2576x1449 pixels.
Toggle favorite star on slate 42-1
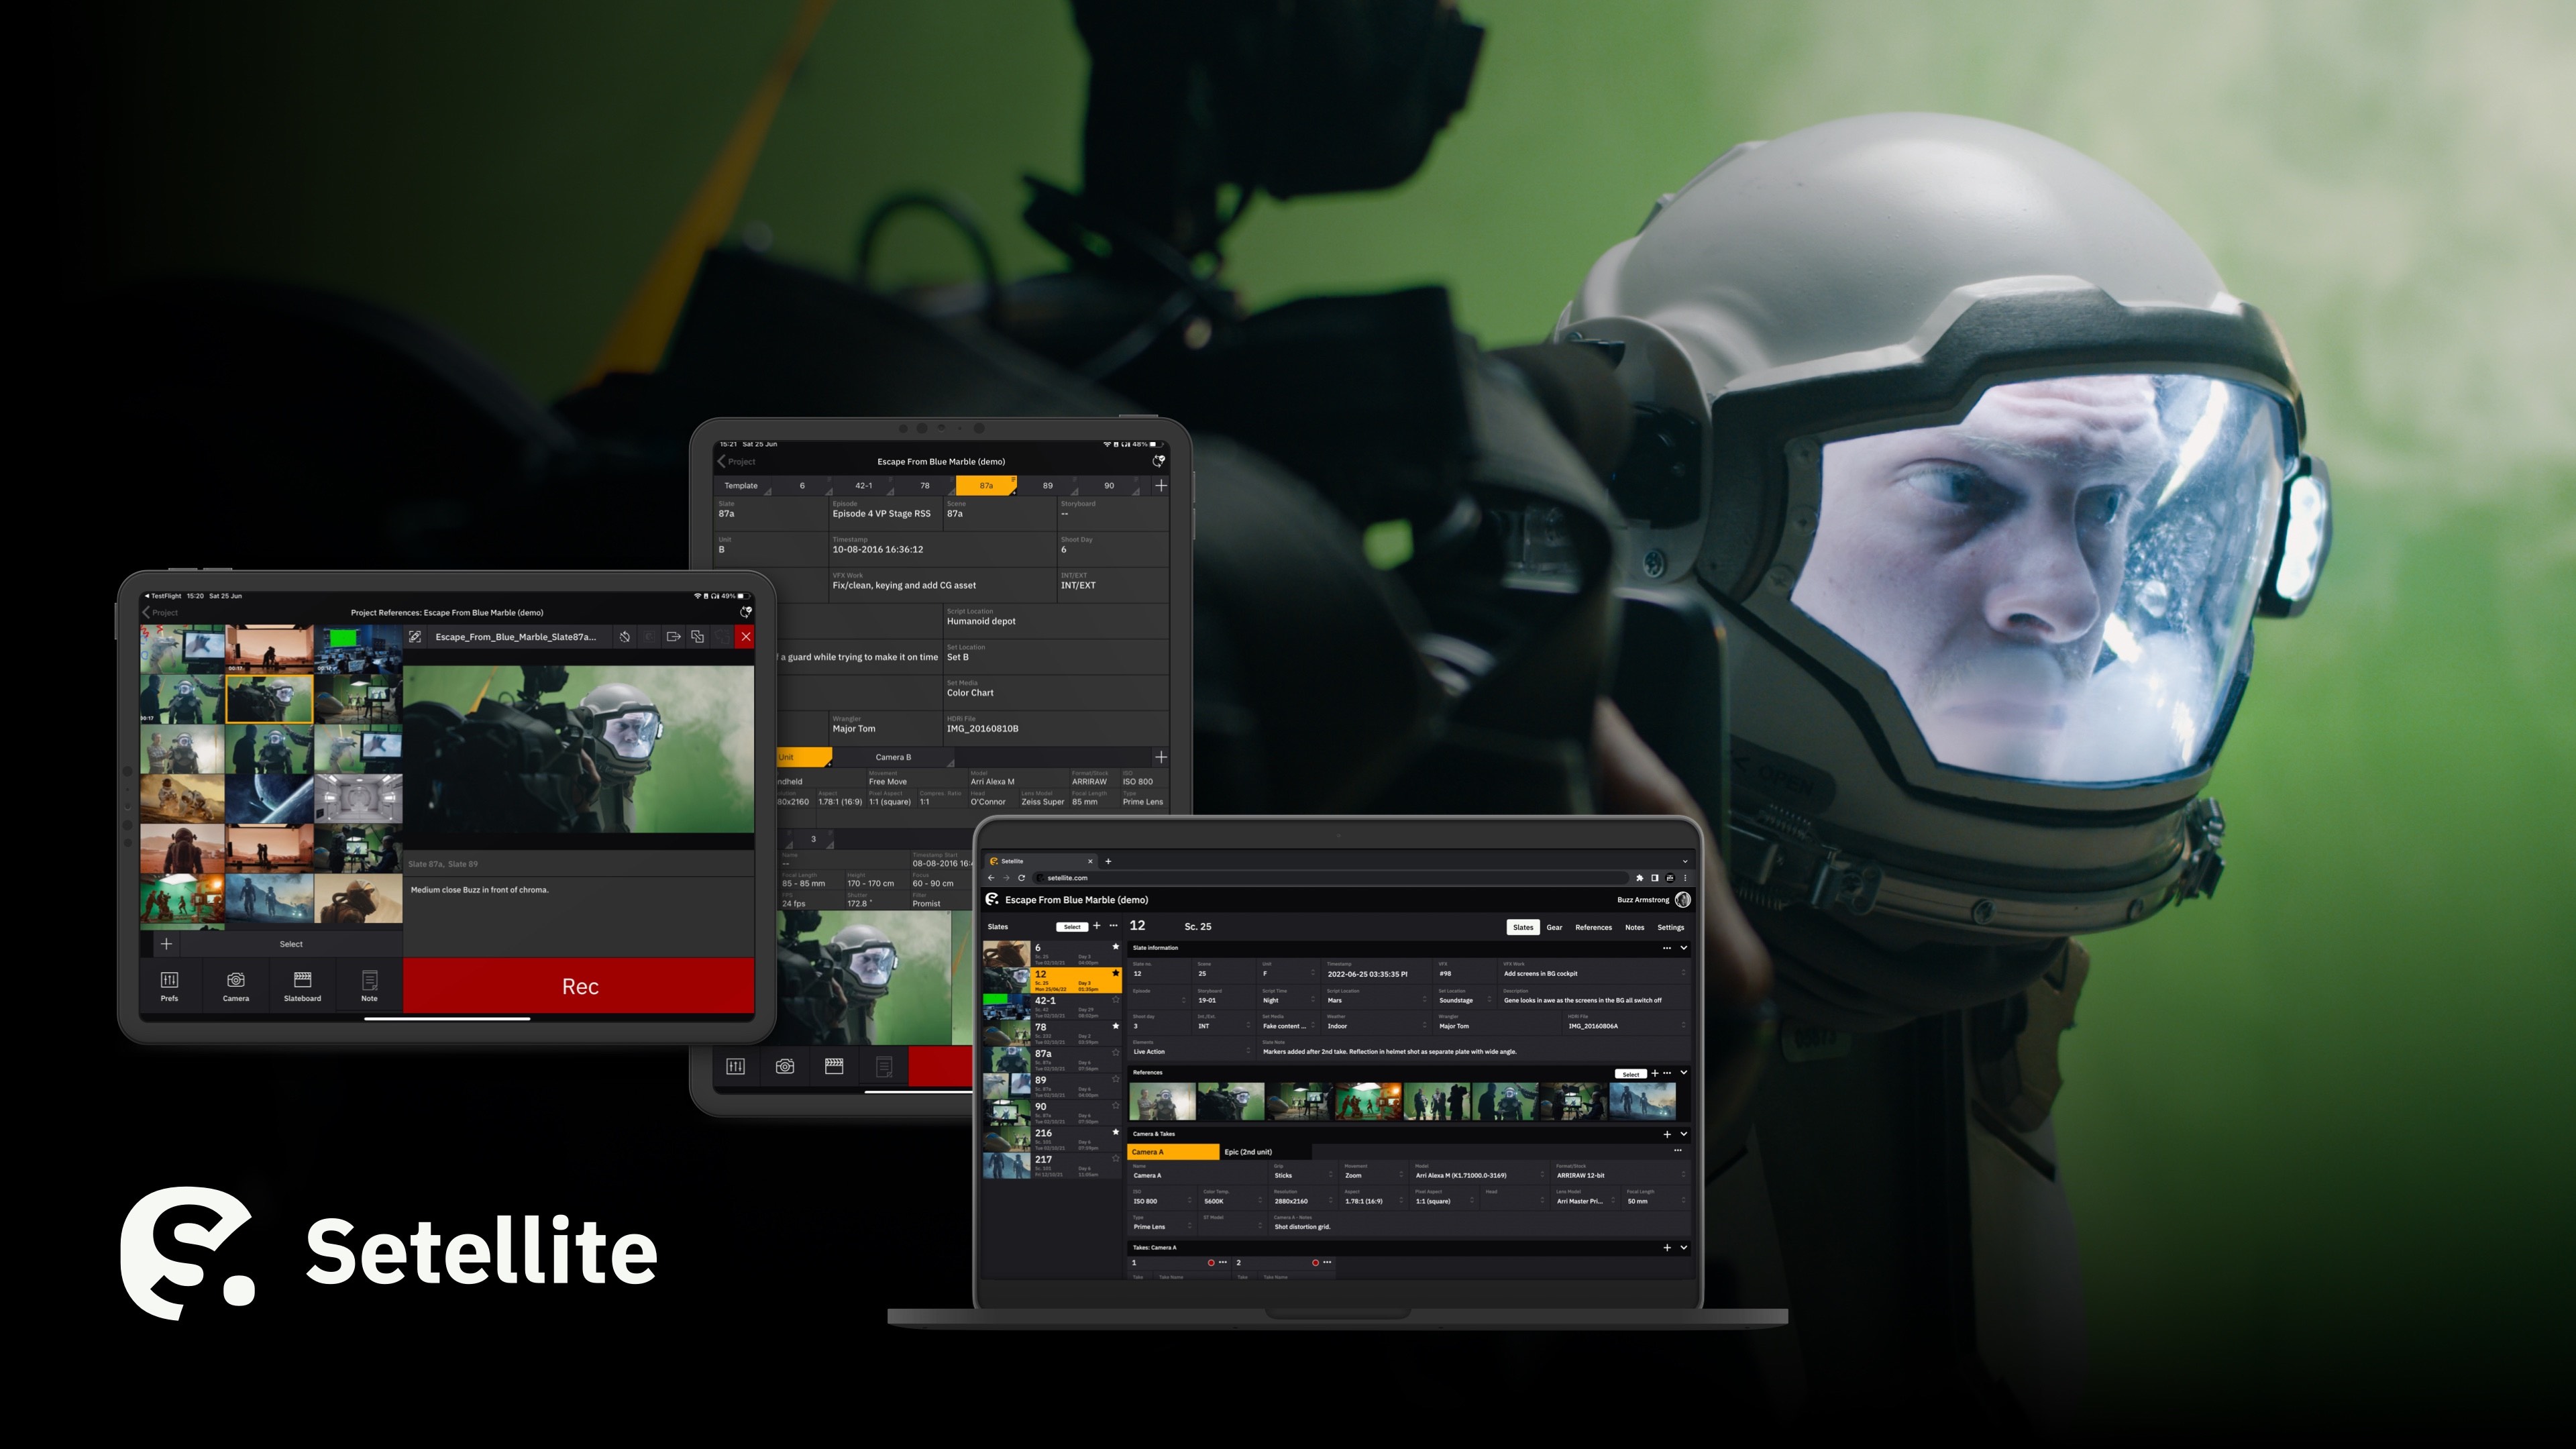pos(1116,999)
